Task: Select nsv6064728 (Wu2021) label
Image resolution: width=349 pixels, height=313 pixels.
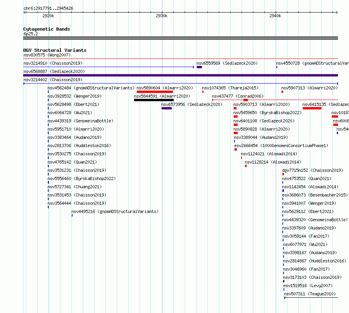Action: click(70, 113)
